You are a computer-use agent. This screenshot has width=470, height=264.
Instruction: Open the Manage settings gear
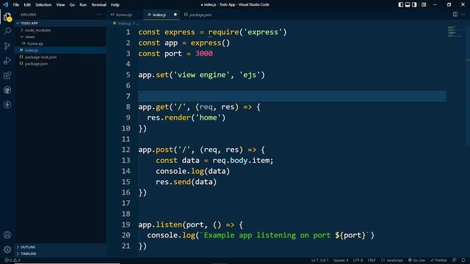click(7, 249)
